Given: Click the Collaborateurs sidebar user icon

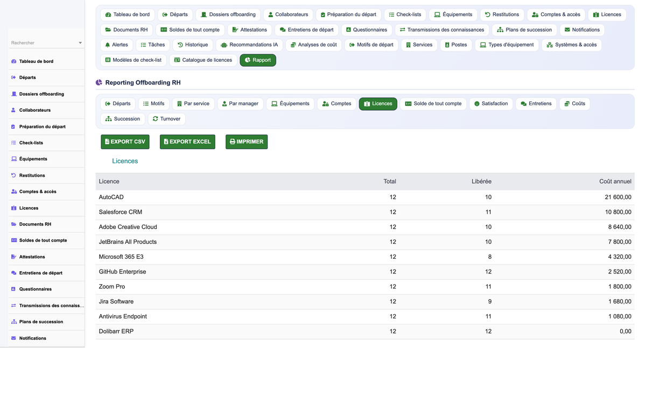Looking at the screenshot, I should tap(14, 110).
